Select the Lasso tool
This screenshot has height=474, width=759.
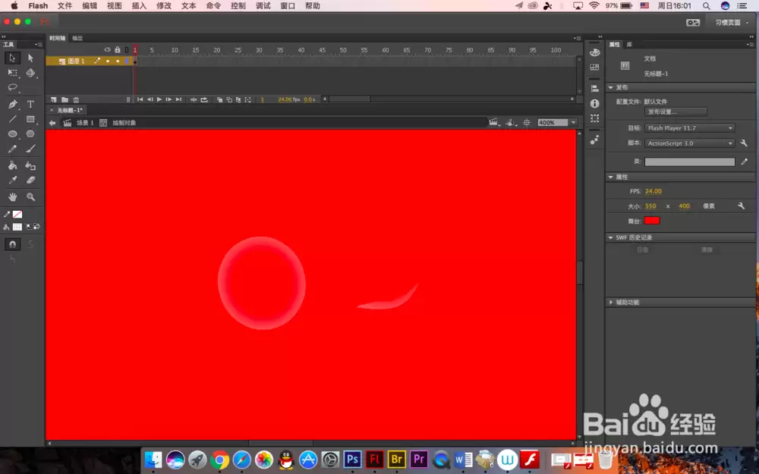[x=13, y=87]
